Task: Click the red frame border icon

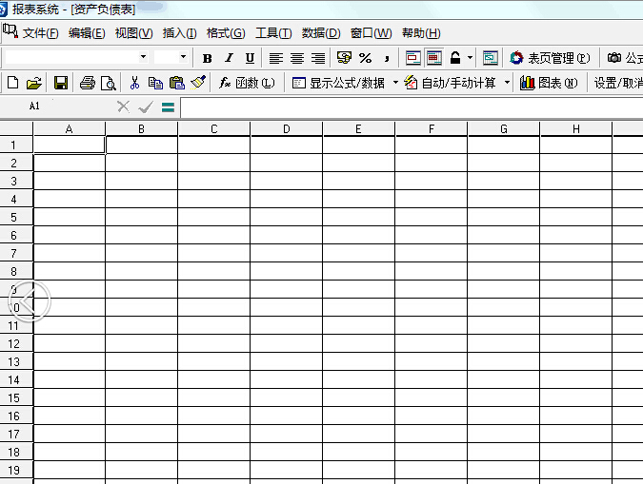Action: 412,58
